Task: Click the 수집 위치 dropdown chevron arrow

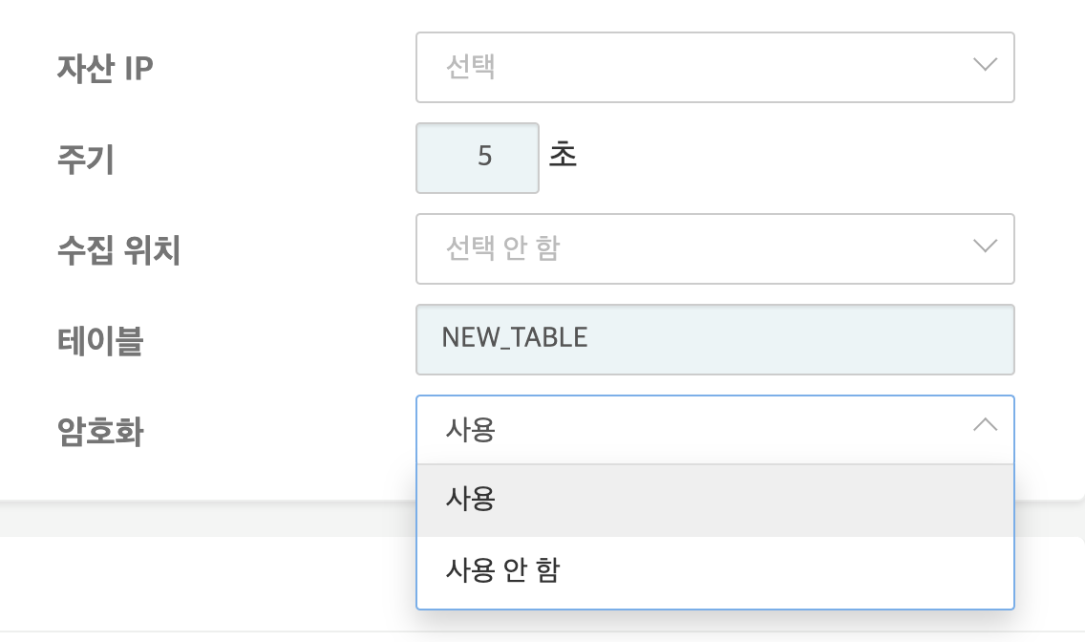Action: [x=985, y=246]
